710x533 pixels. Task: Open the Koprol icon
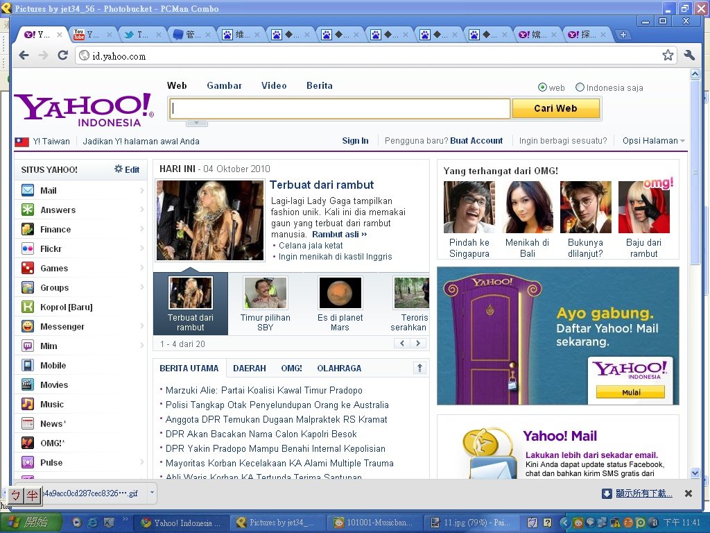point(28,307)
